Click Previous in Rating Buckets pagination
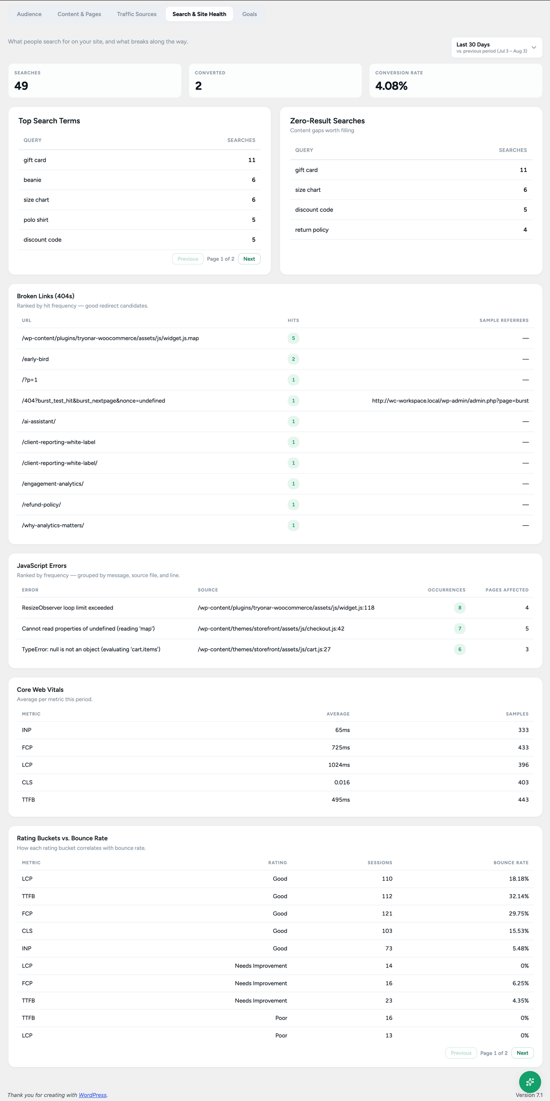Image resolution: width=550 pixels, height=1101 pixels. (461, 1053)
